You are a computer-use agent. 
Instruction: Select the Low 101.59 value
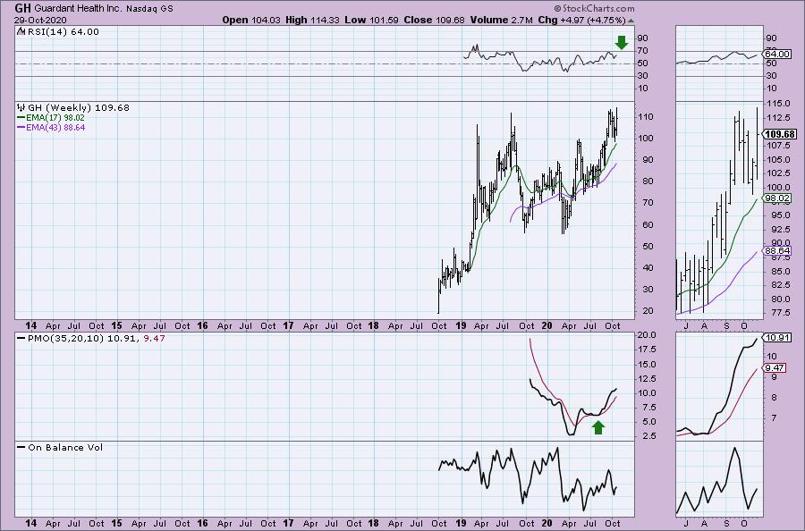point(372,20)
